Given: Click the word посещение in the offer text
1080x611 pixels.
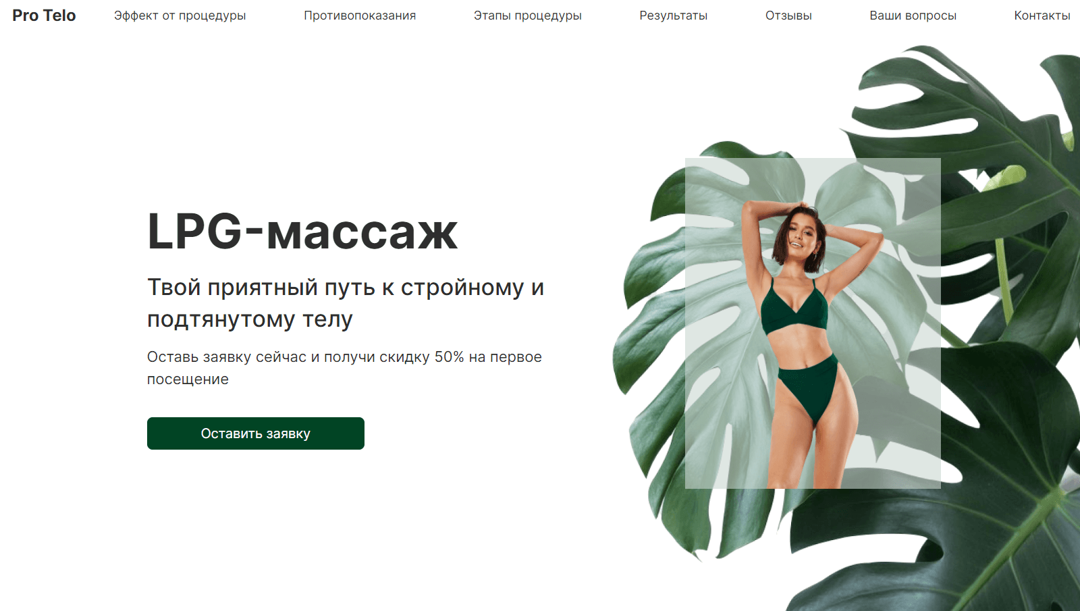Looking at the screenshot, I should [188, 379].
